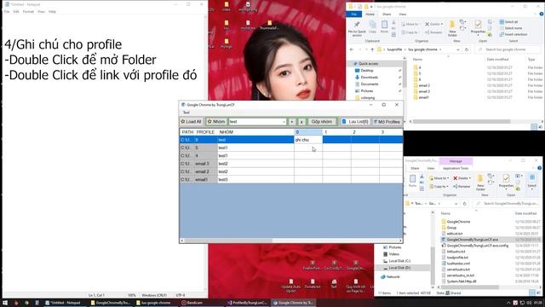
Task: Click Invert selection in top Explorer
Action: pos(513,34)
